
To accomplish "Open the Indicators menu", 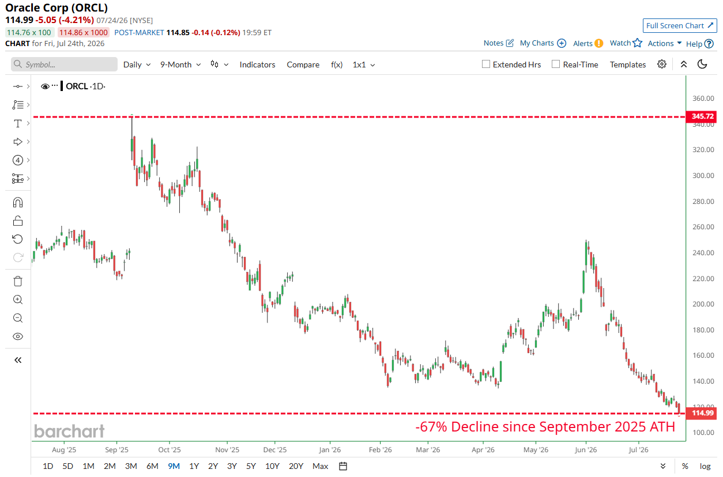I will click(x=257, y=65).
